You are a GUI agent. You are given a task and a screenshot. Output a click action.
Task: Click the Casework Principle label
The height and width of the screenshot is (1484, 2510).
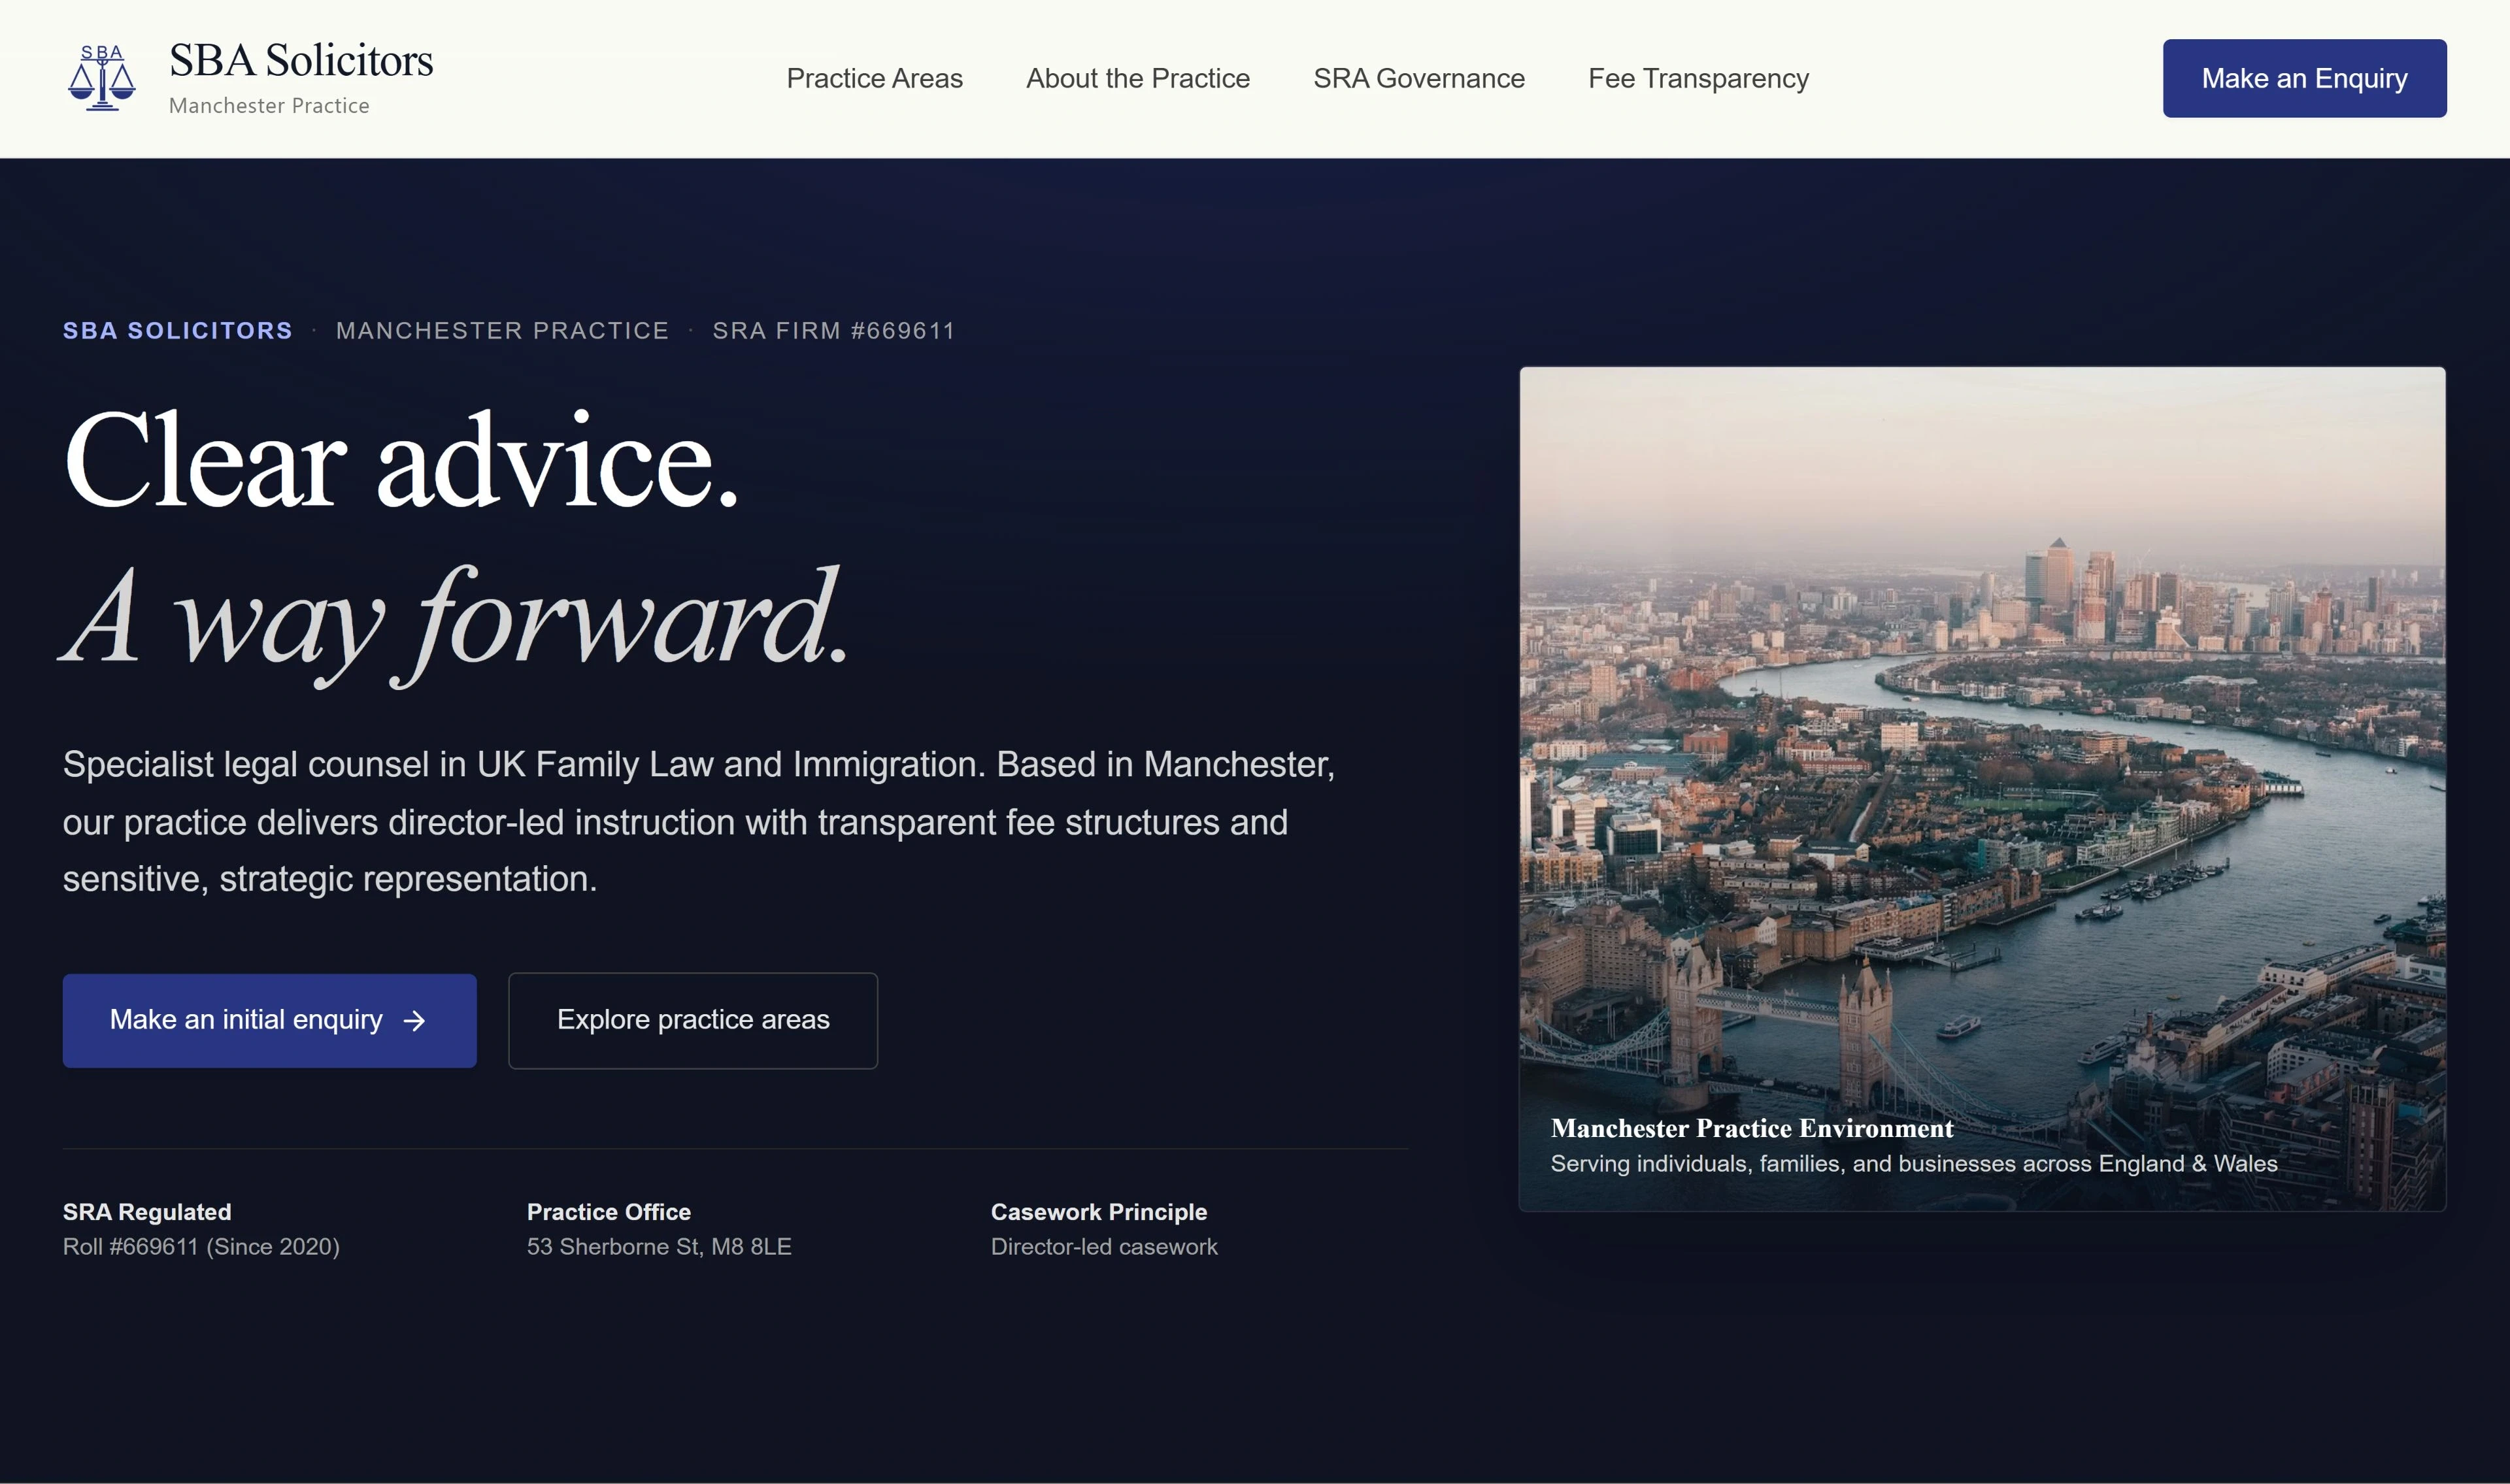1099,1212
